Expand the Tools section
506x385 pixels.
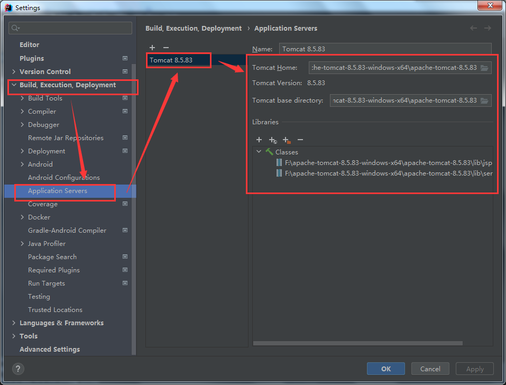click(x=14, y=336)
